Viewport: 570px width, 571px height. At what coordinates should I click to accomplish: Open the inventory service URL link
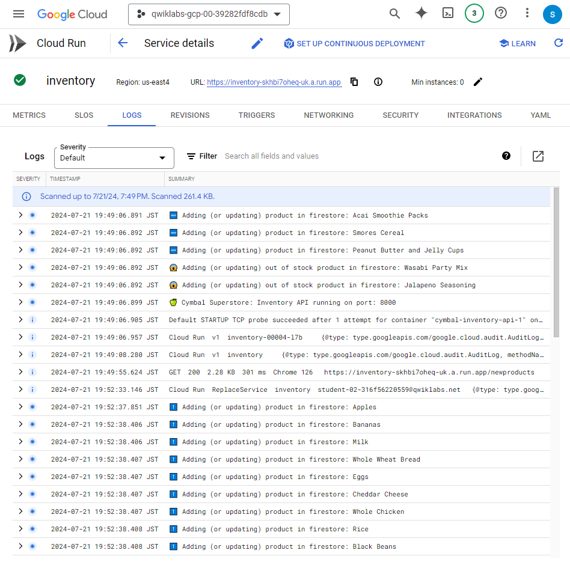[x=274, y=82]
